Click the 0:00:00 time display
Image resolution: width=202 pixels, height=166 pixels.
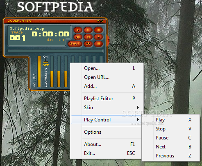pyautogui.click(x=50, y=34)
